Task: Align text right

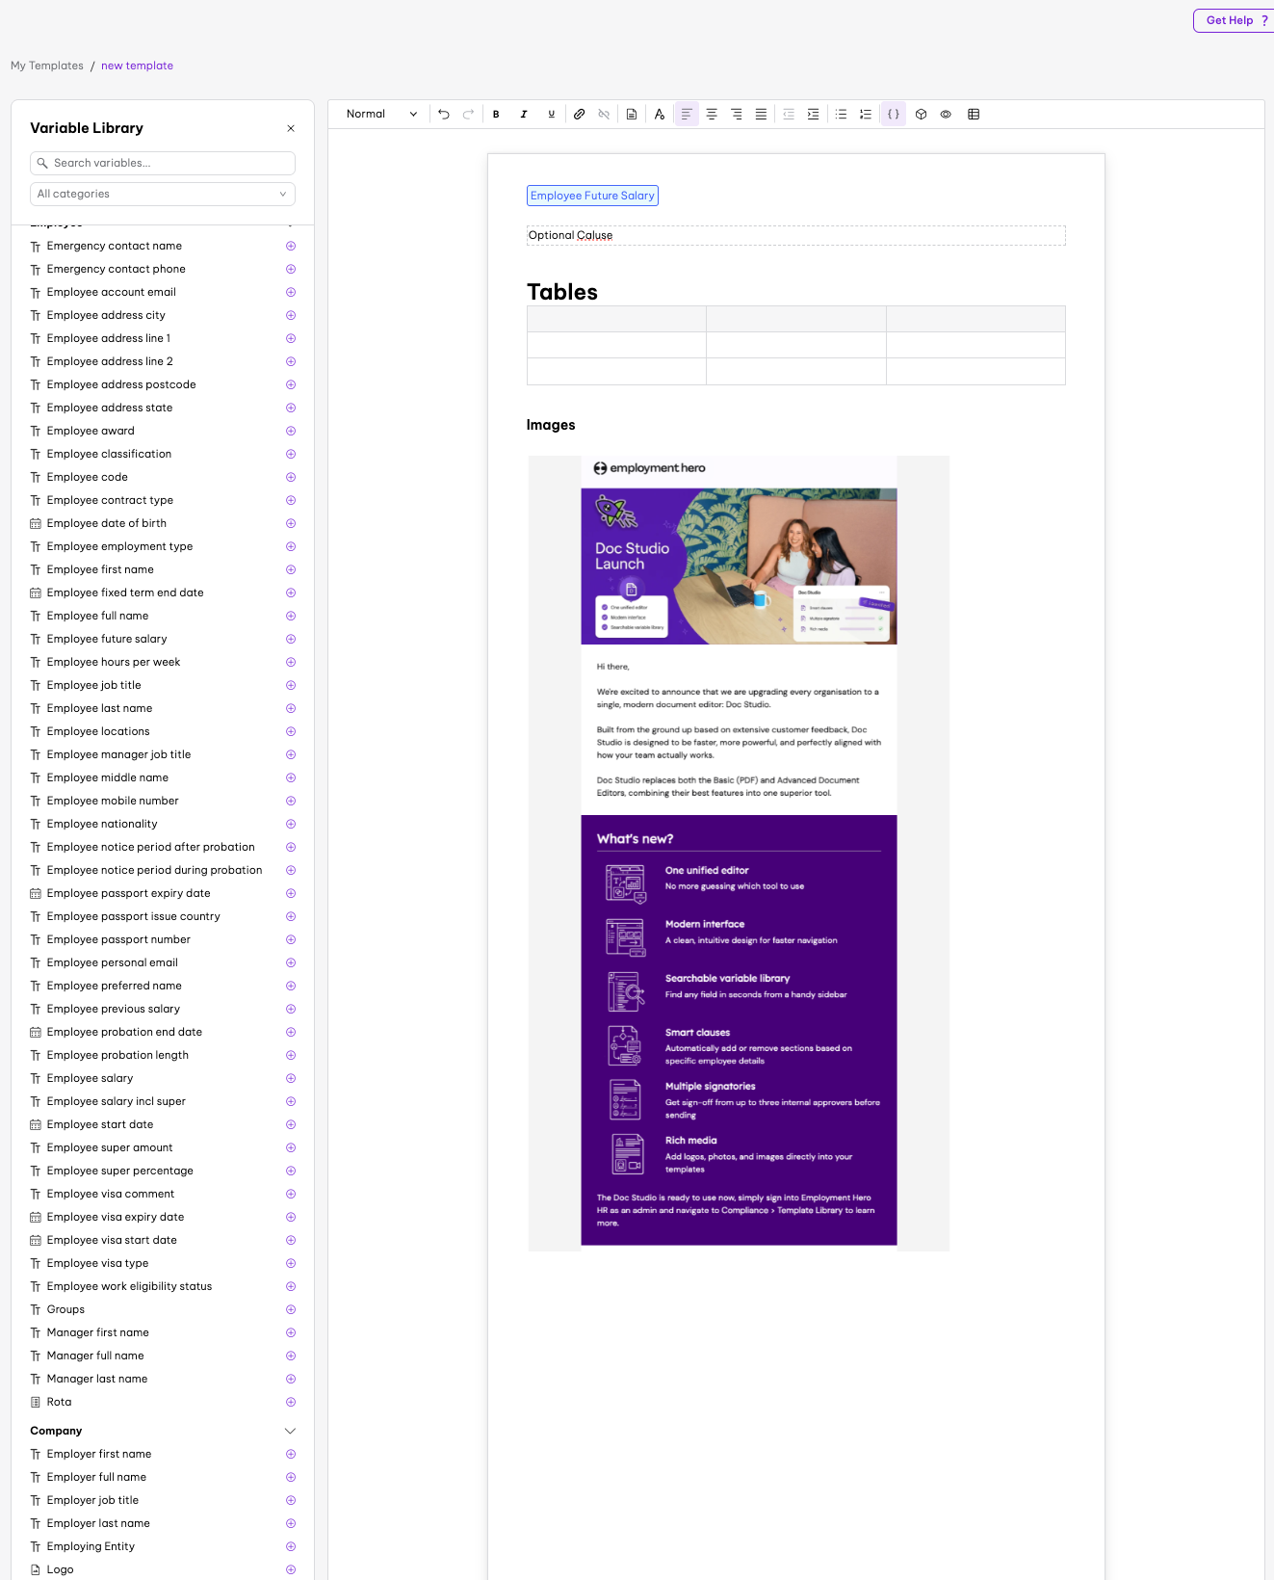Action: pyautogui.click(x=737, y=114)
